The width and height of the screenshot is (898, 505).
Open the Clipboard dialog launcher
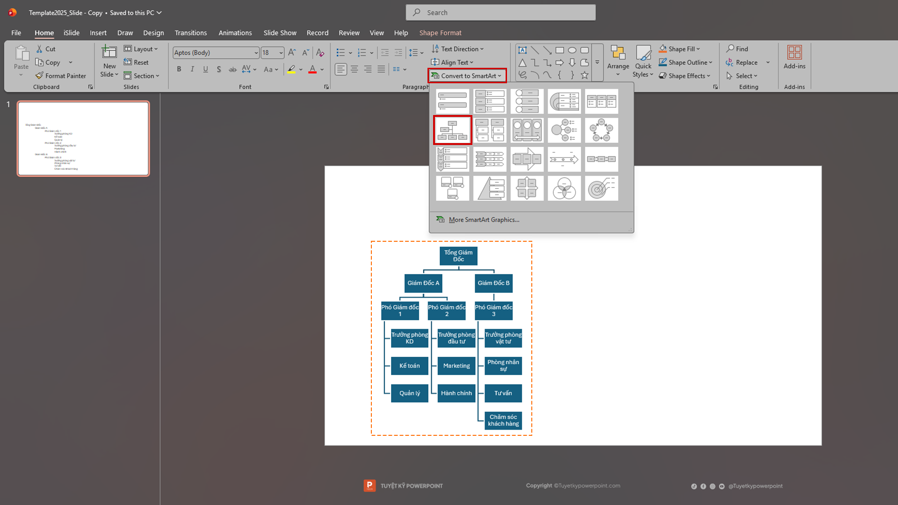[90, 87]
